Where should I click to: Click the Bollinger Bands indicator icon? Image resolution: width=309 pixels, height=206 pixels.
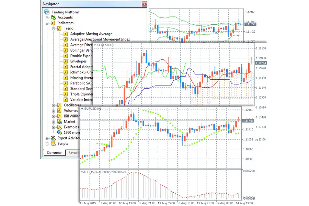tap(66, 50)
